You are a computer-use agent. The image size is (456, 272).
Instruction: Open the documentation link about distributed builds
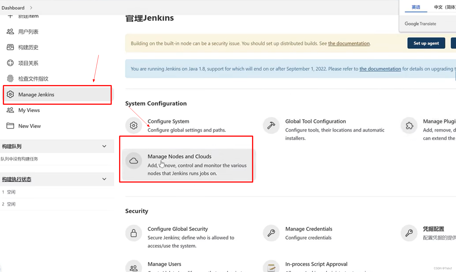(349, 43)
